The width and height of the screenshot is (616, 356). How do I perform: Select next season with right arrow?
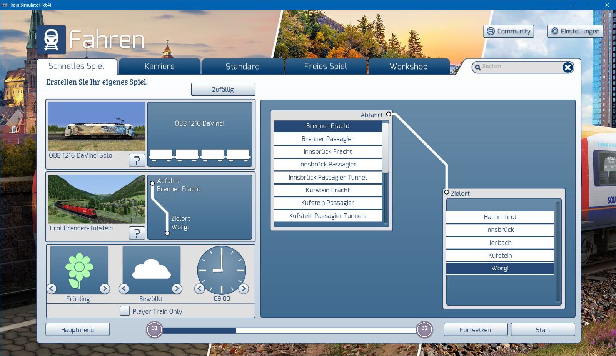point(105,288)
